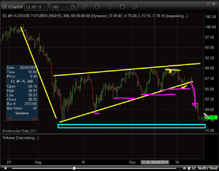Image resolution: width=219 pixels, height=171 pixels.
Task: Click the Bar Index -67 row
Action: 22,108
